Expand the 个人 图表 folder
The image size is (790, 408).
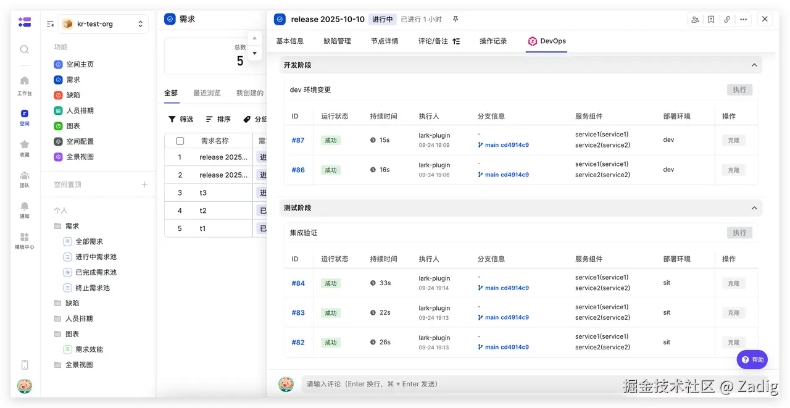tap(67, 334)
